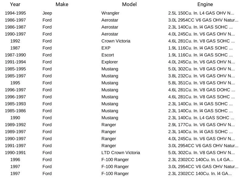Click the 1996 F-100 Ranger model cell
This screenshot has height=182, width=243.
point(115,160)
